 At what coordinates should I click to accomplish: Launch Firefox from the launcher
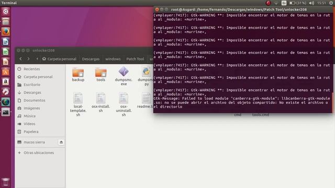pyautogui.click(x=6, y=31)
